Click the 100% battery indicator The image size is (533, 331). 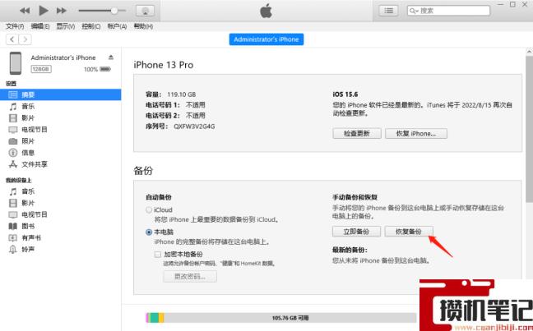coord(97,69)
